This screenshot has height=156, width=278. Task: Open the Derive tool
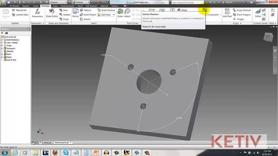click(75, 13)
